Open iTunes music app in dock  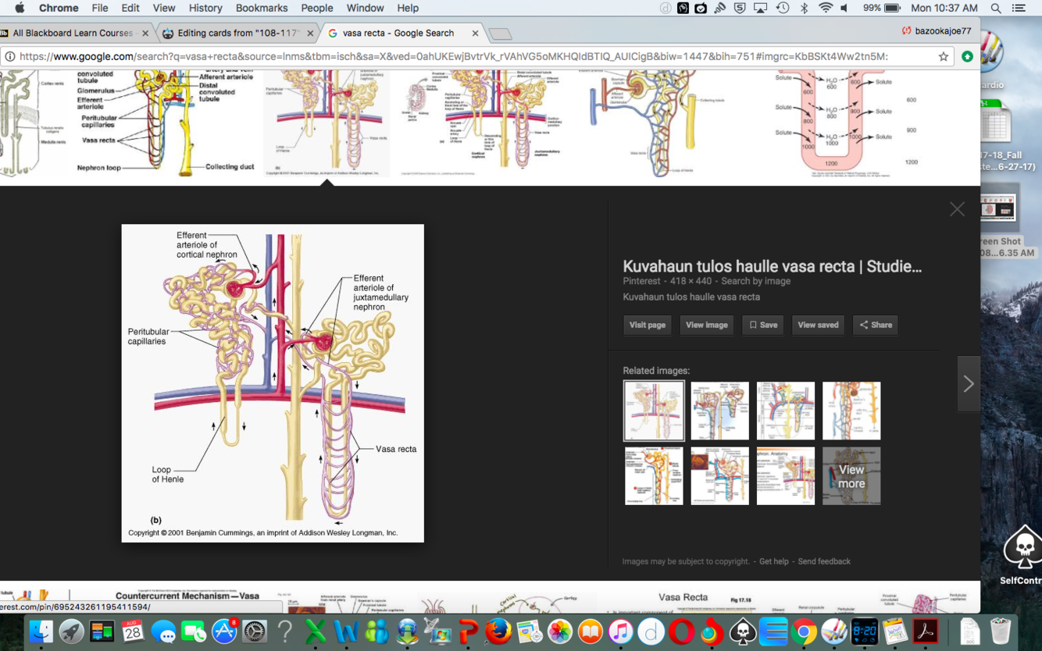(x=620, y=631)
